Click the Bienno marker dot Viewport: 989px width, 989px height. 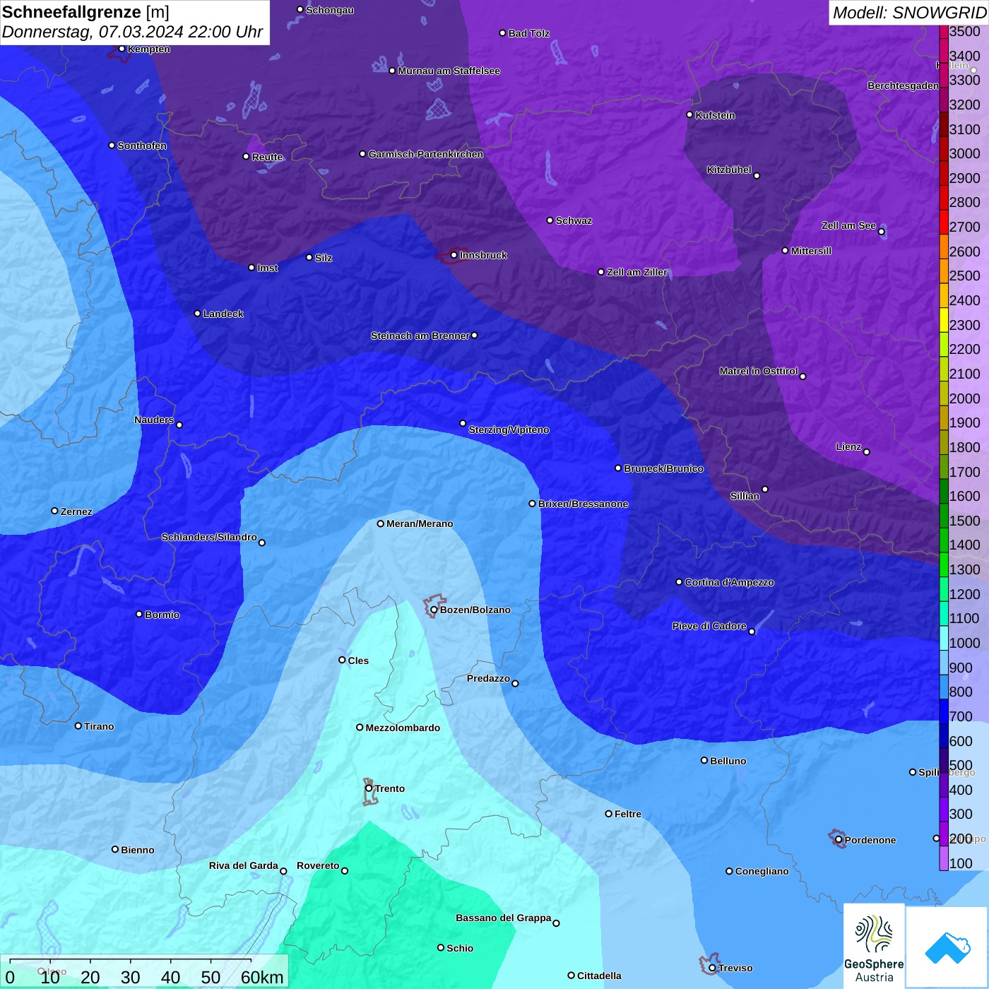point(115,849)
